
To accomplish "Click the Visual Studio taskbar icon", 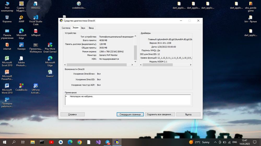I will pyautogui.click(x=98, y=142).
